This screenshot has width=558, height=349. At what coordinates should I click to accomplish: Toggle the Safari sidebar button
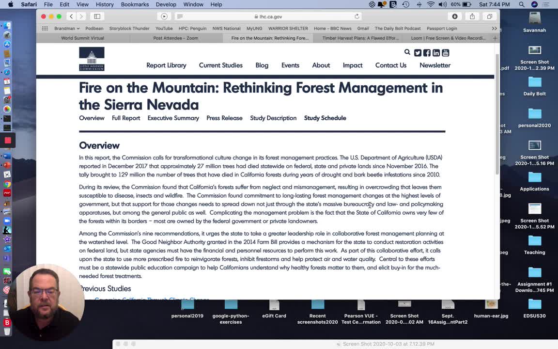tap(97, 16)
